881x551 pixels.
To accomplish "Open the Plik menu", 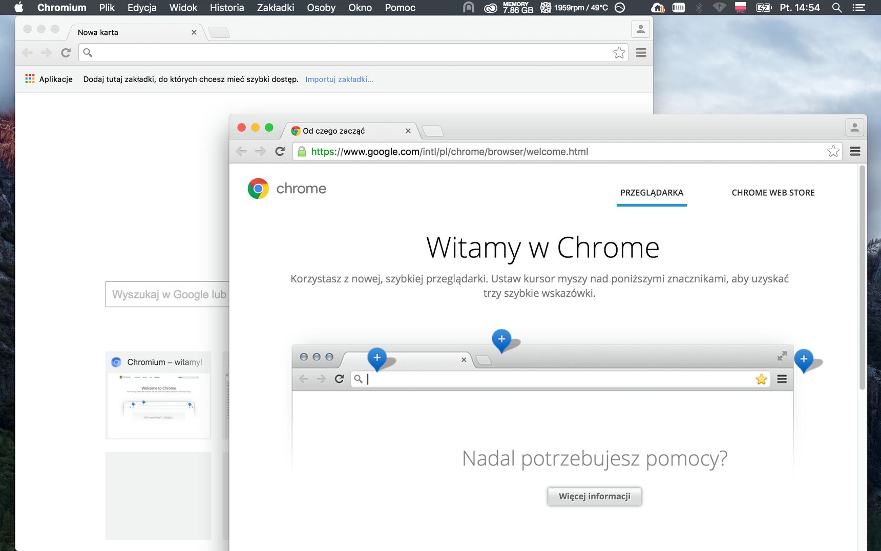I will [x=107, y=8].
